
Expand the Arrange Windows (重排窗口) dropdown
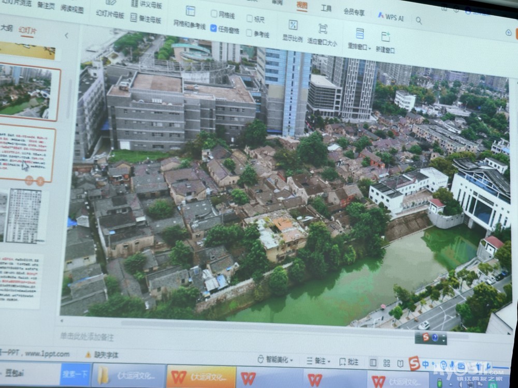[358, 47]
